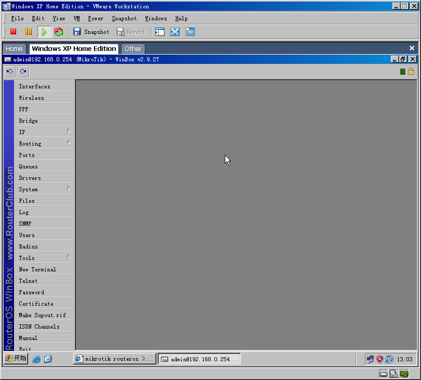Click the VMware tools tray icon
The width and height of the screenshot is (421, 380).
click(x=389, y=359)
